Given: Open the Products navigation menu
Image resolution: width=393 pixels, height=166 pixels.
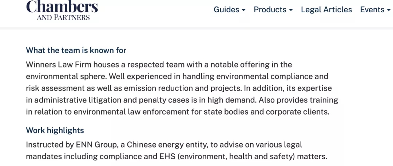Looking at the screenshot, I should tap(273, 10).
